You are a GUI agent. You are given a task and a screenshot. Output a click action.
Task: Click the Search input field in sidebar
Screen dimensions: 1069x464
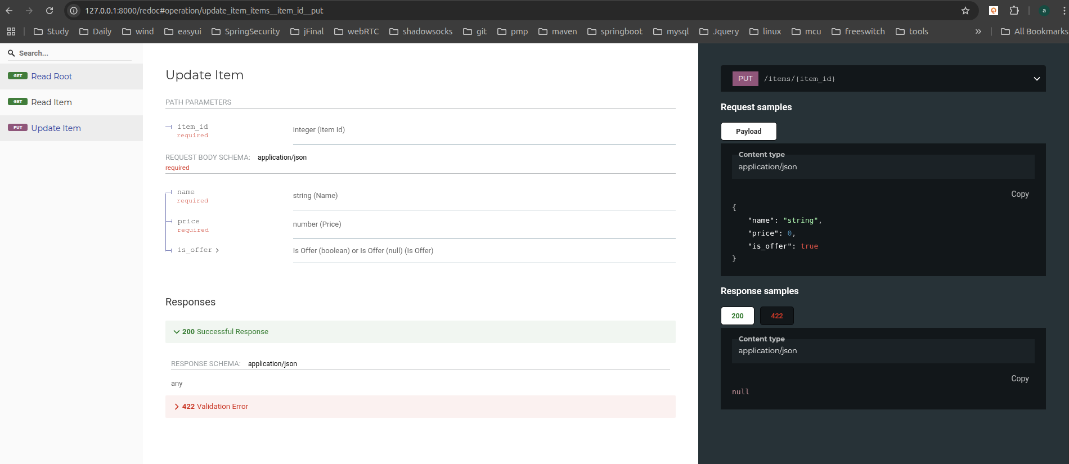click(73, 53)
